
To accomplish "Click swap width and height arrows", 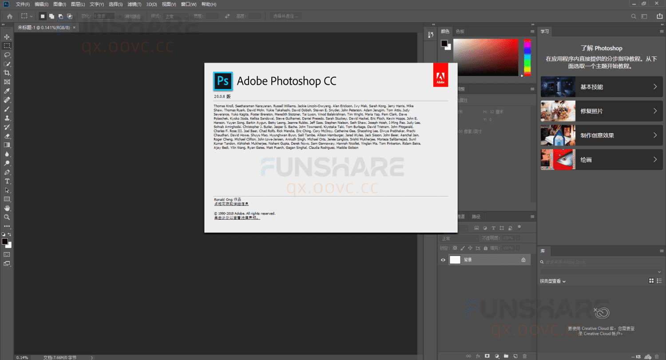I will click(x=227, y=16).
